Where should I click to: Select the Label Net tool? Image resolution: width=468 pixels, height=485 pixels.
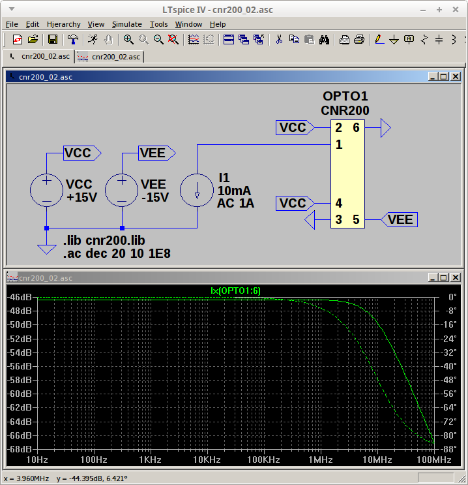(x=409, y=40)
